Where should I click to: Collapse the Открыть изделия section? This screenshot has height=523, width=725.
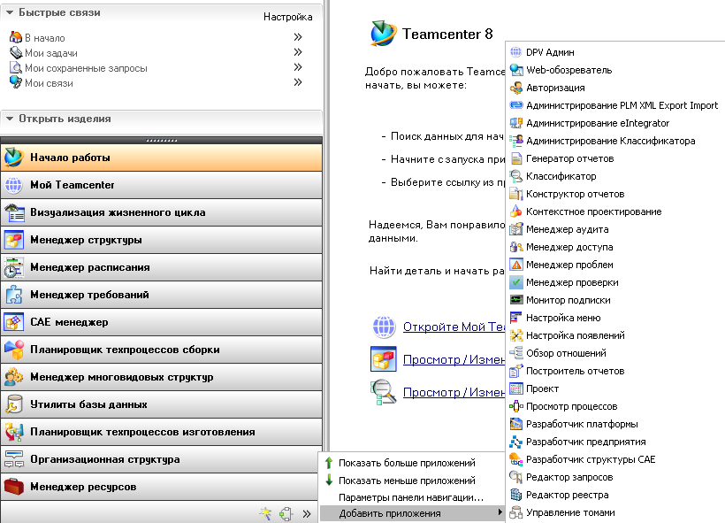[9, 119]
